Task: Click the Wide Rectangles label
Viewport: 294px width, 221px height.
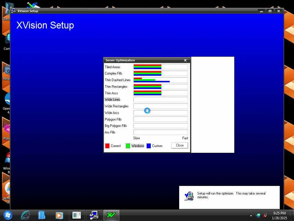Action: (117, 106)
